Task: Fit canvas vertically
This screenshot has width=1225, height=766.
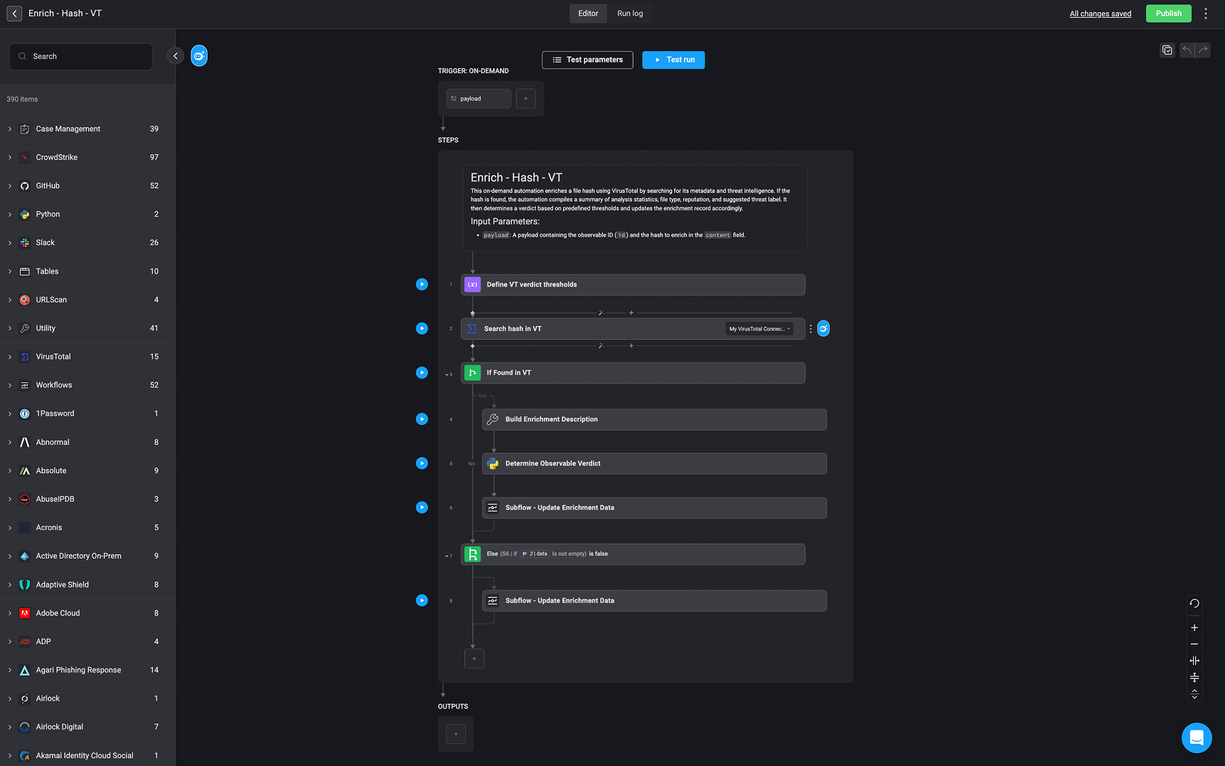Action: [1194, 677]
